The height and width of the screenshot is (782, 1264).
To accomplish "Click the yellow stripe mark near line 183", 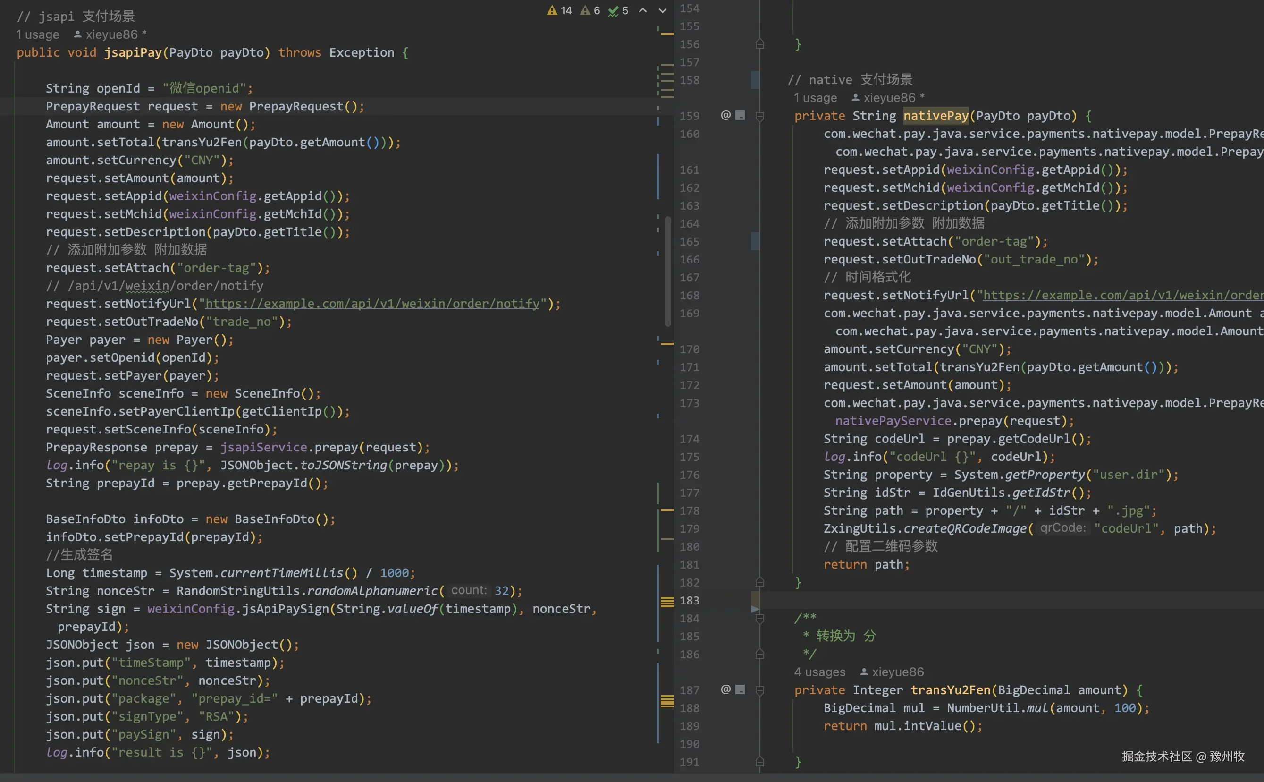I will 667,602.
